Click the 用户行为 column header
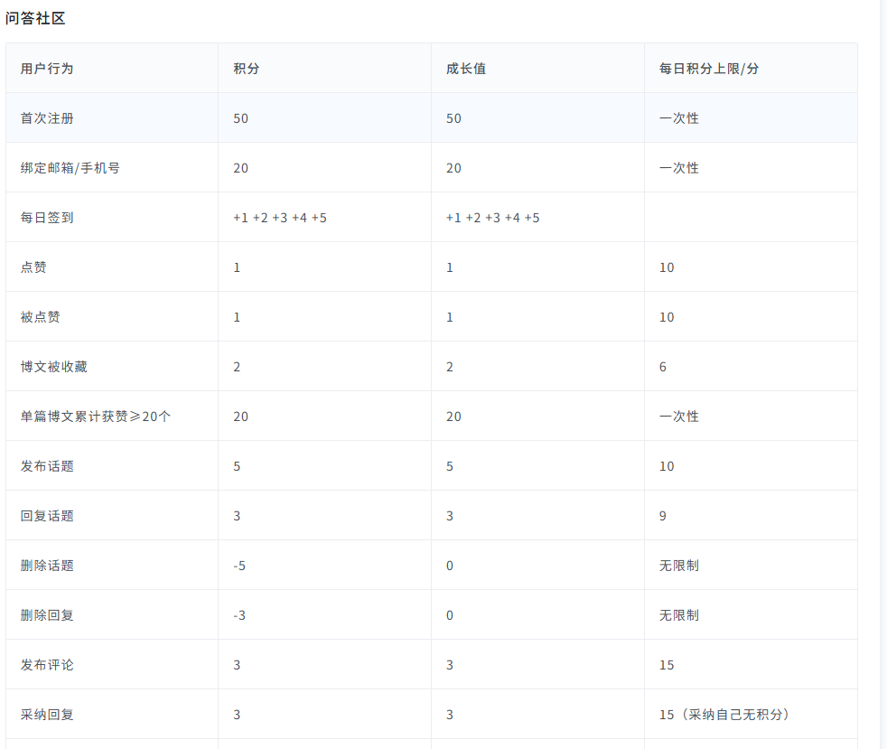This screenshot has height=749, width=887. pos(47,69)
